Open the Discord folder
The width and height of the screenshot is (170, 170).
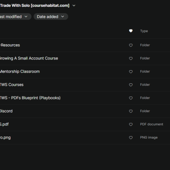click(x=6, y=111)
